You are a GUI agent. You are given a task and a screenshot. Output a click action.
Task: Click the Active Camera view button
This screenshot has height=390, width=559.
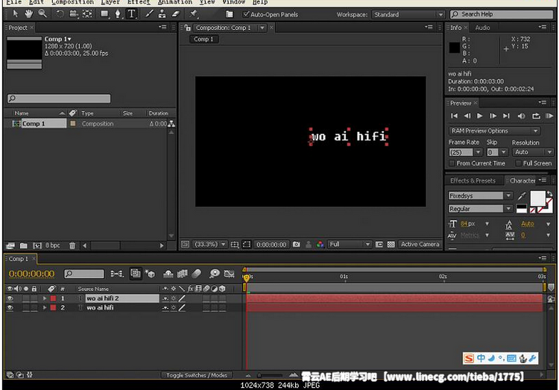pos(420,245)
